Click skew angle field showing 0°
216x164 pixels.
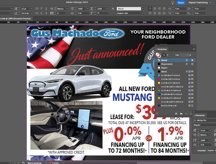click(x=103, y=13)
